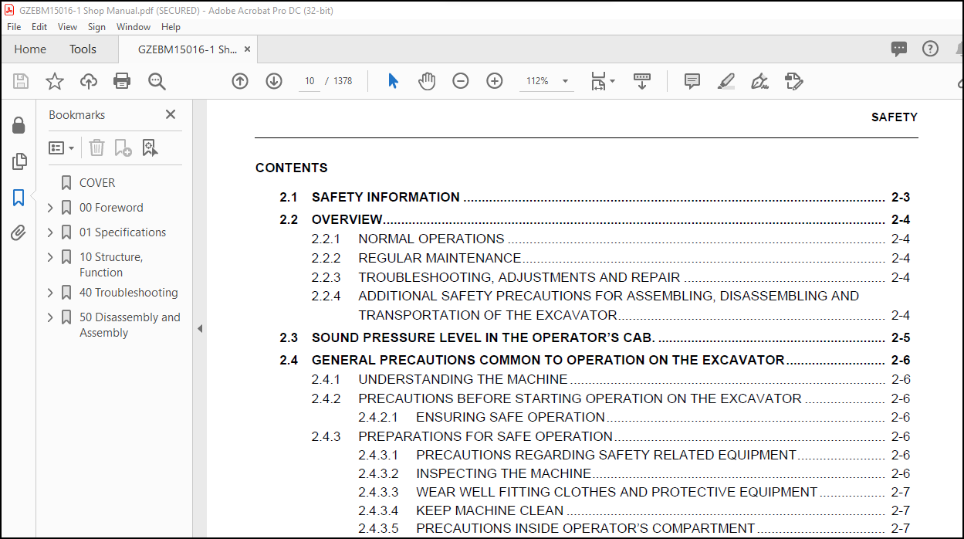The width and height of the screenshot is (964, 539).
Task: Open the help question mark icon
Action: coord(931,49)
